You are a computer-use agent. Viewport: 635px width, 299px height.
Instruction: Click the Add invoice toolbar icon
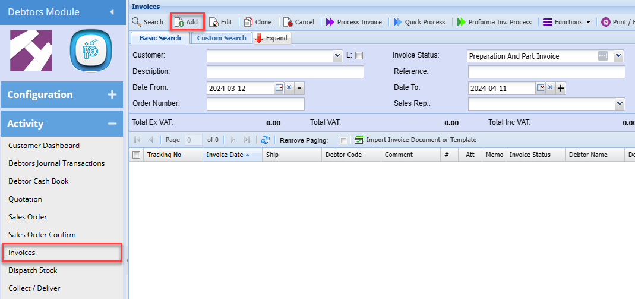(x=179, y=22)
